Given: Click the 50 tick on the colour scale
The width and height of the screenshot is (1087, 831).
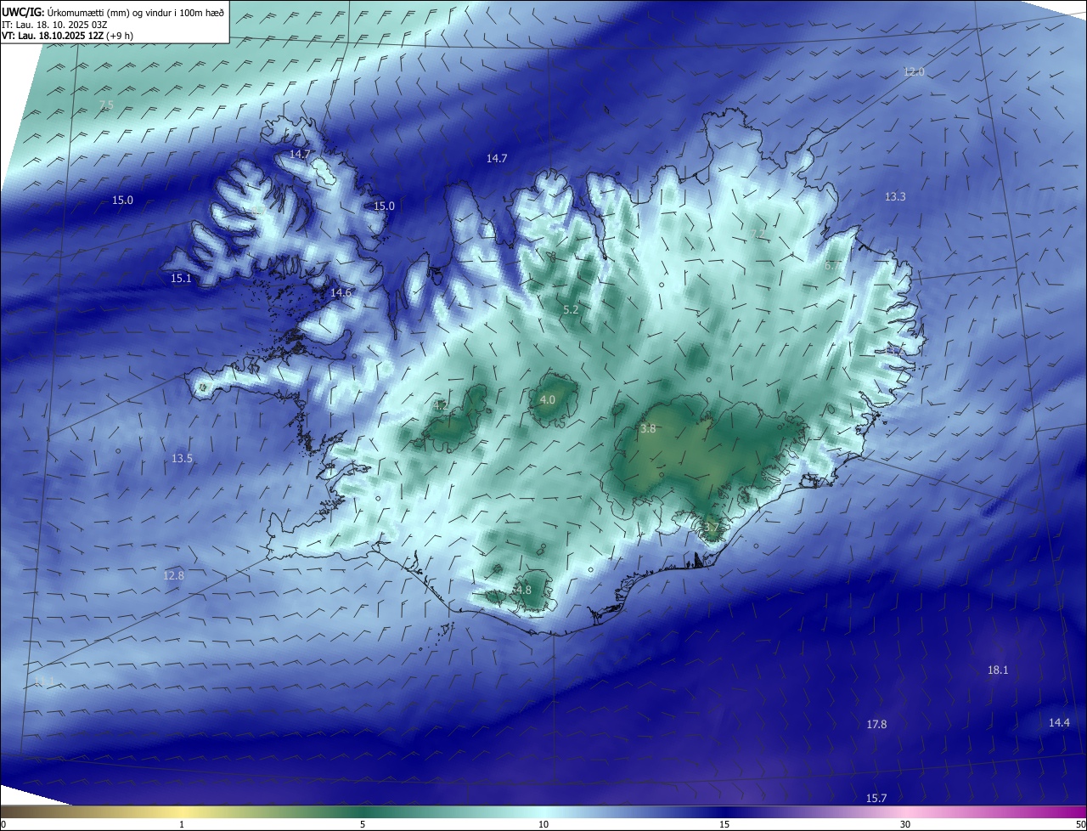Looking at the screenshot, I should coord(1080,824).
